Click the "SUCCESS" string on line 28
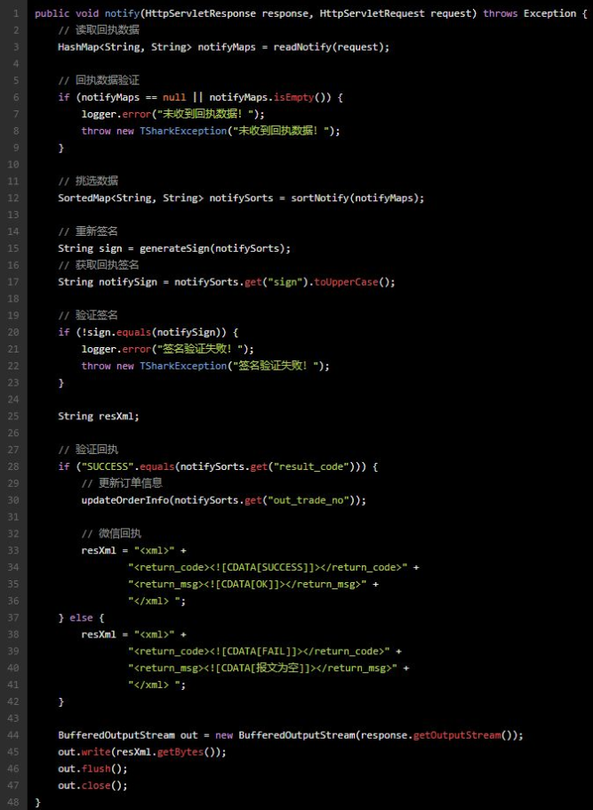The height and width of the screenshot is (810, 593). [108, 466]
